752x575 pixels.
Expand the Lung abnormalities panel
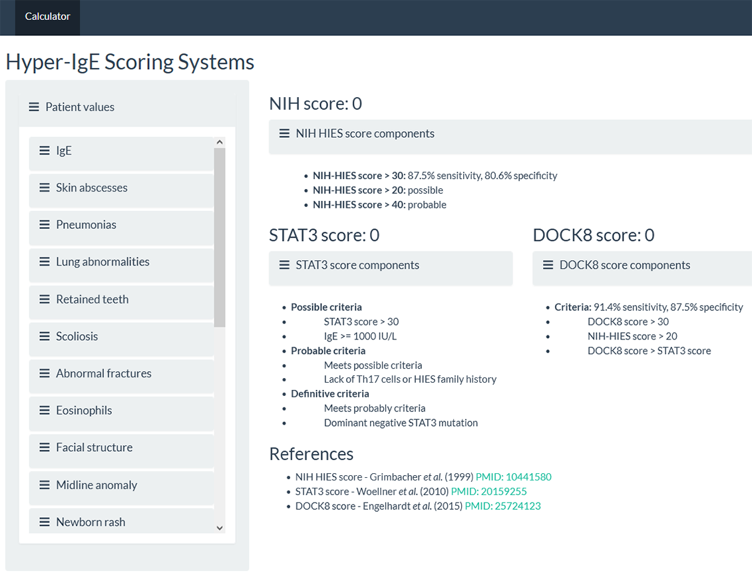click(x=102, y=262)
